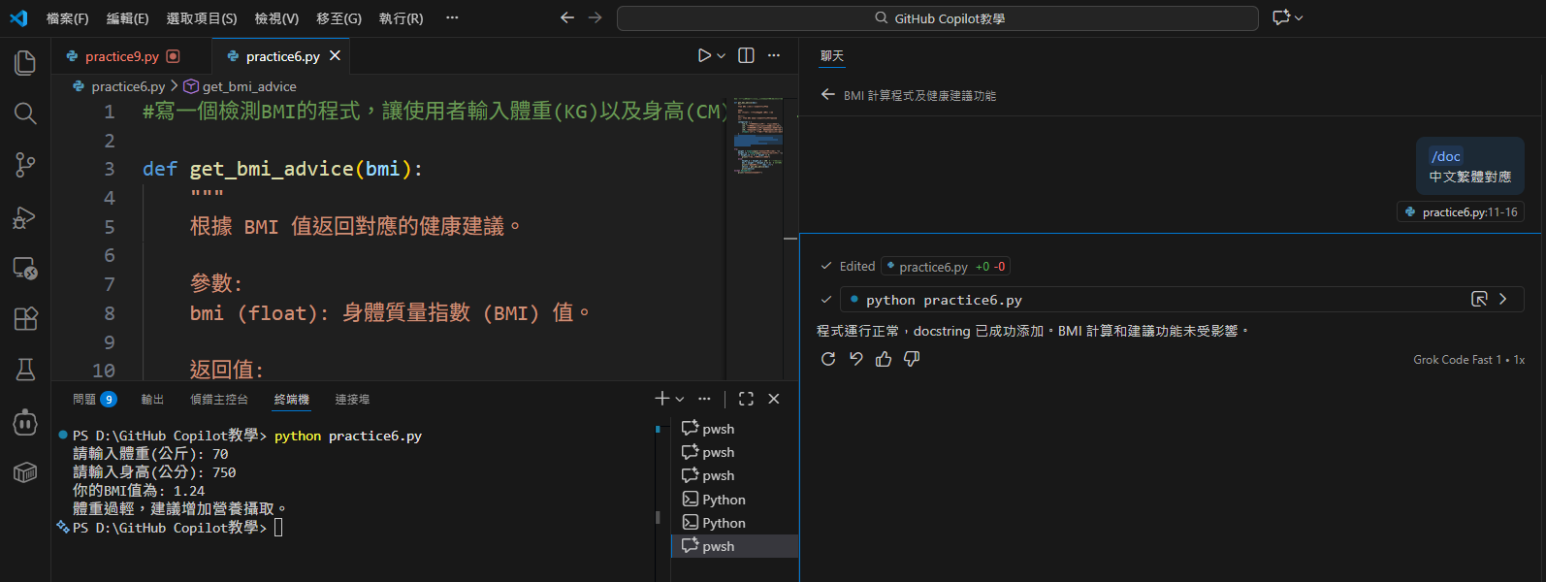Close the terminal panel
Image resolution: width=1546 pixels, height=582 pixels.
tap(774, 399)
